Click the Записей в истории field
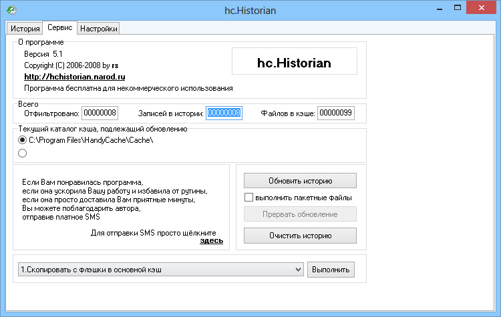 224,113
